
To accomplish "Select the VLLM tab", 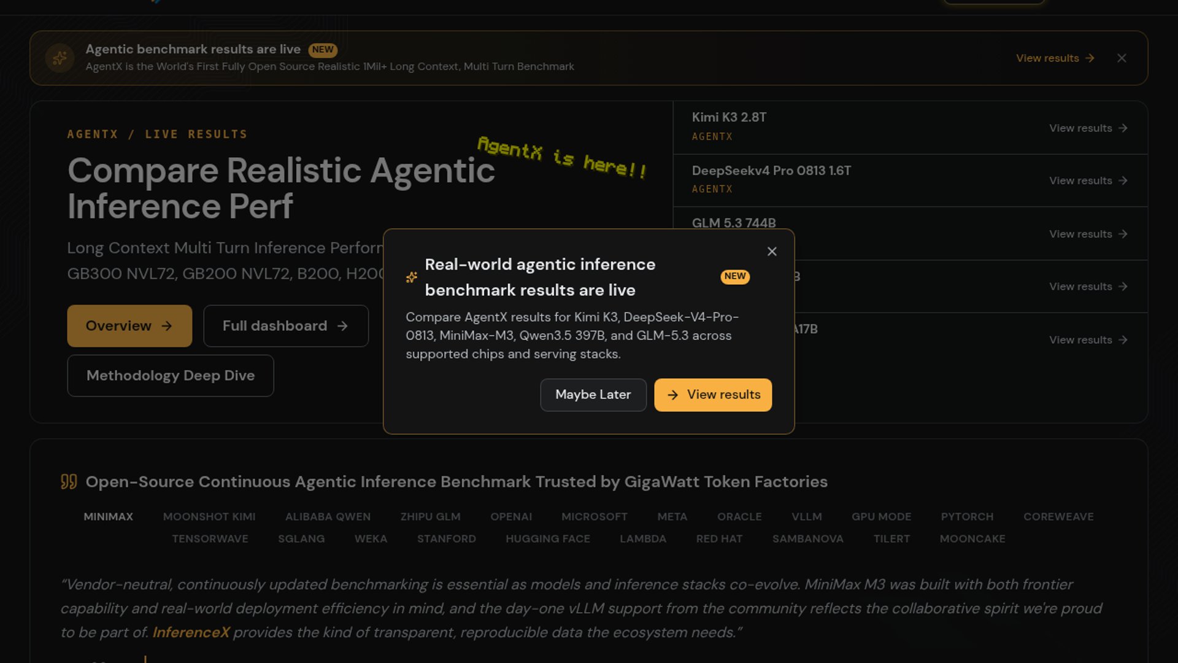I will [x=807, y=517].
